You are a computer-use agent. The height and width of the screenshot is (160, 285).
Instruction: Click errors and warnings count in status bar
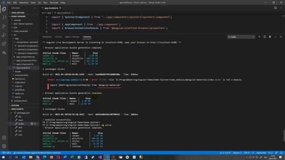tap(7, 153)
